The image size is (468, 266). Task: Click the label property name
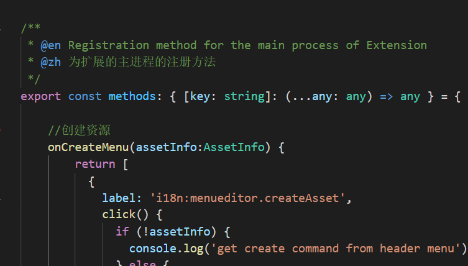[x=119, y=198]
